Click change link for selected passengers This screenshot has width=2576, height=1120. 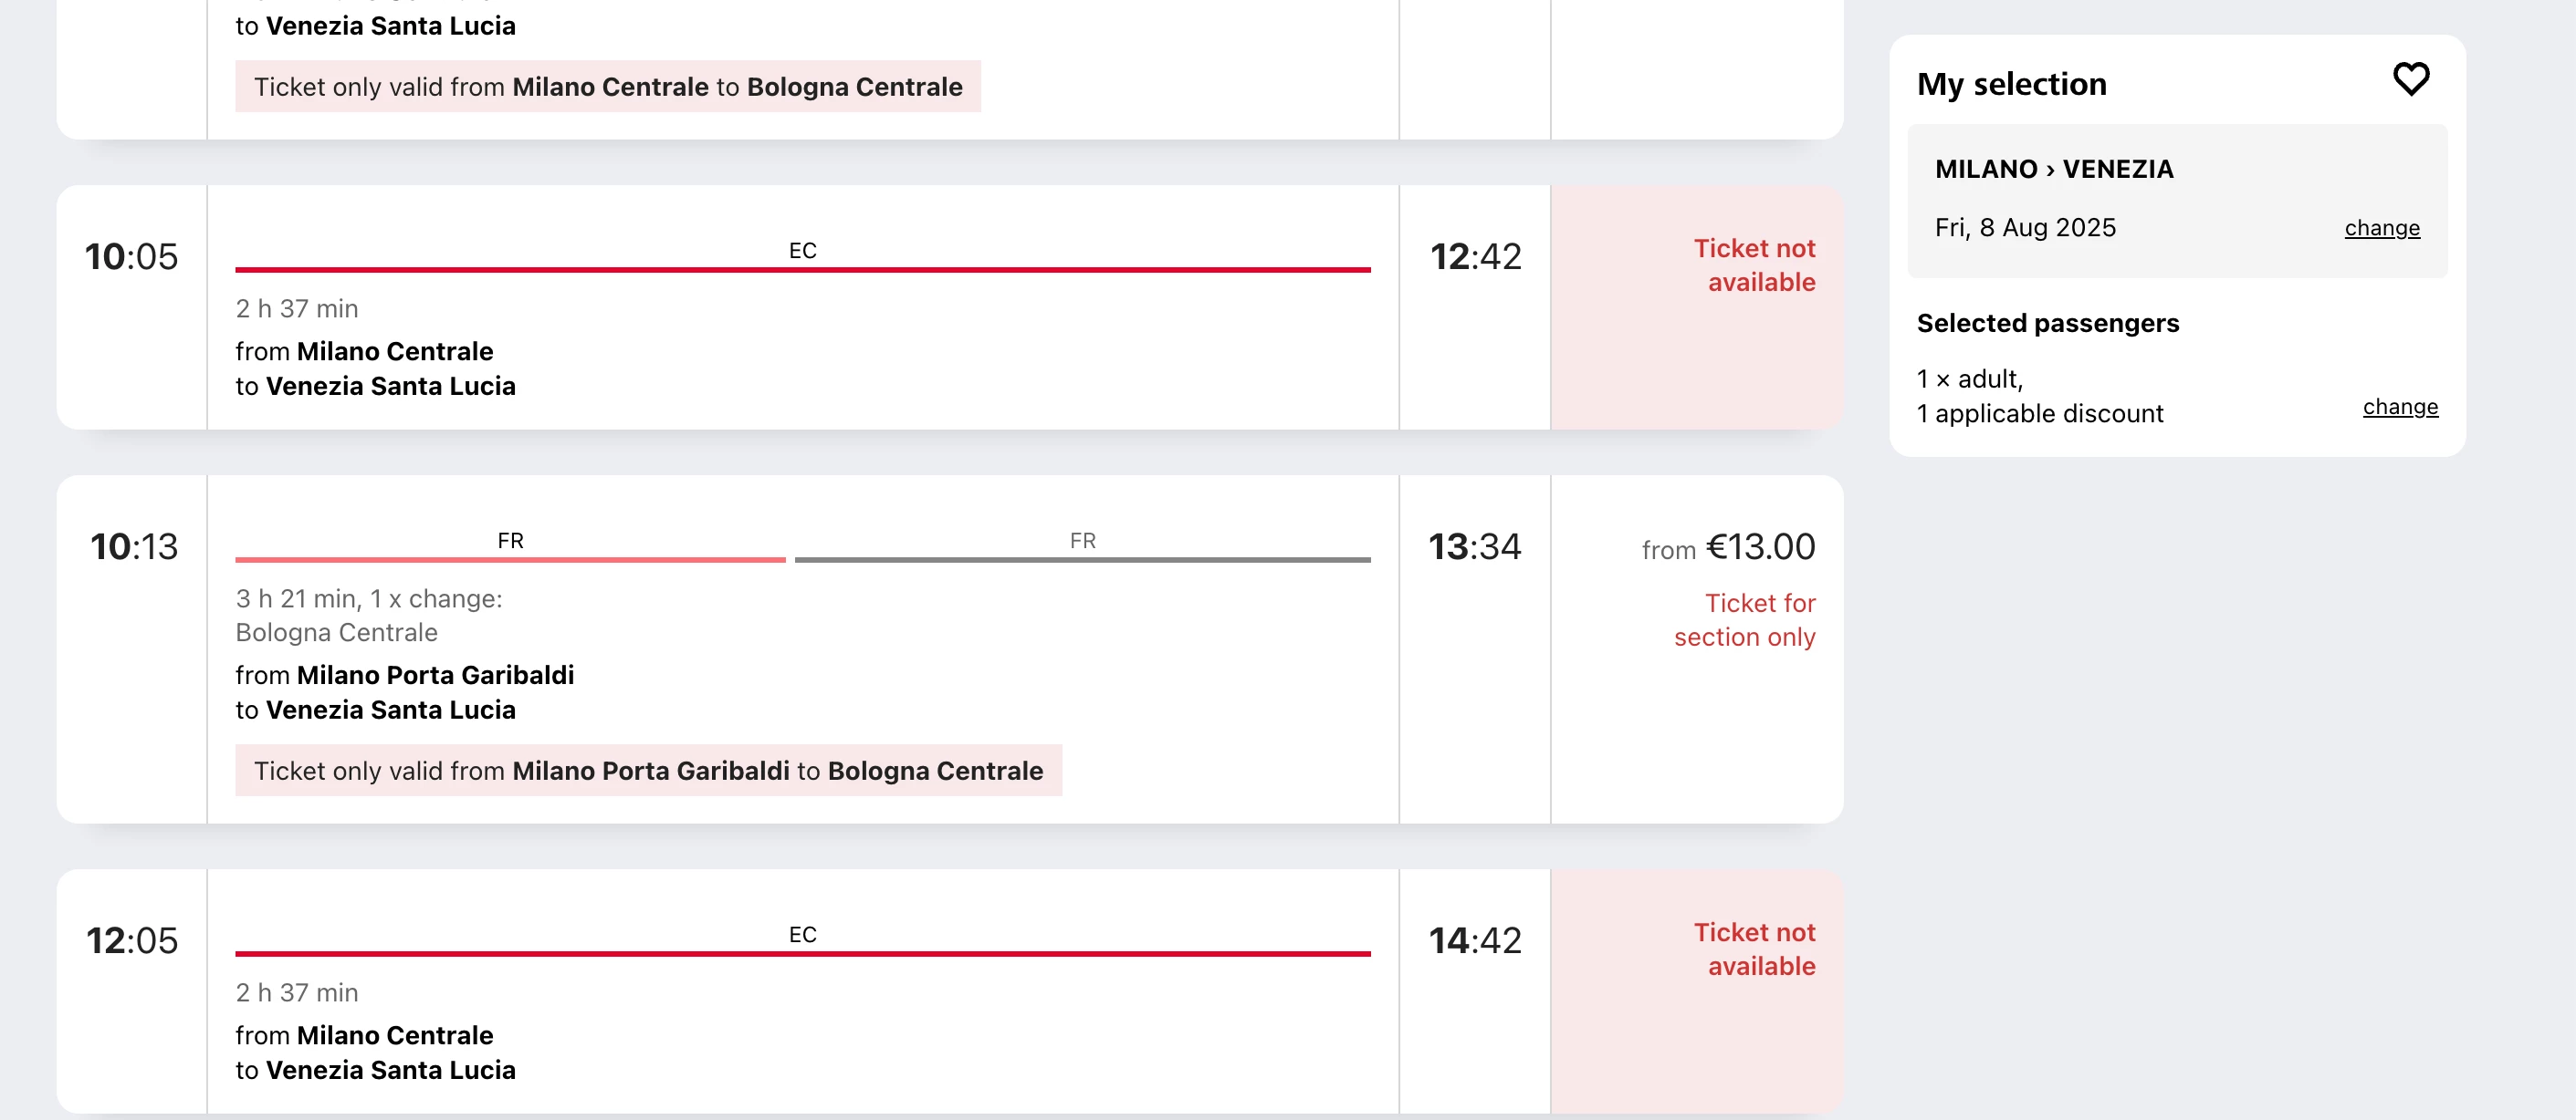pyautogui.click(x=2400, y=407)
